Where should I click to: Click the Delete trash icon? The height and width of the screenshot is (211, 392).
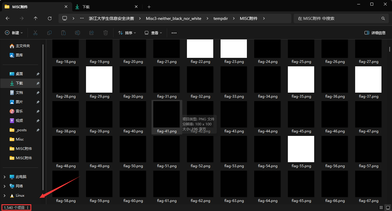[x=106, y=33]
